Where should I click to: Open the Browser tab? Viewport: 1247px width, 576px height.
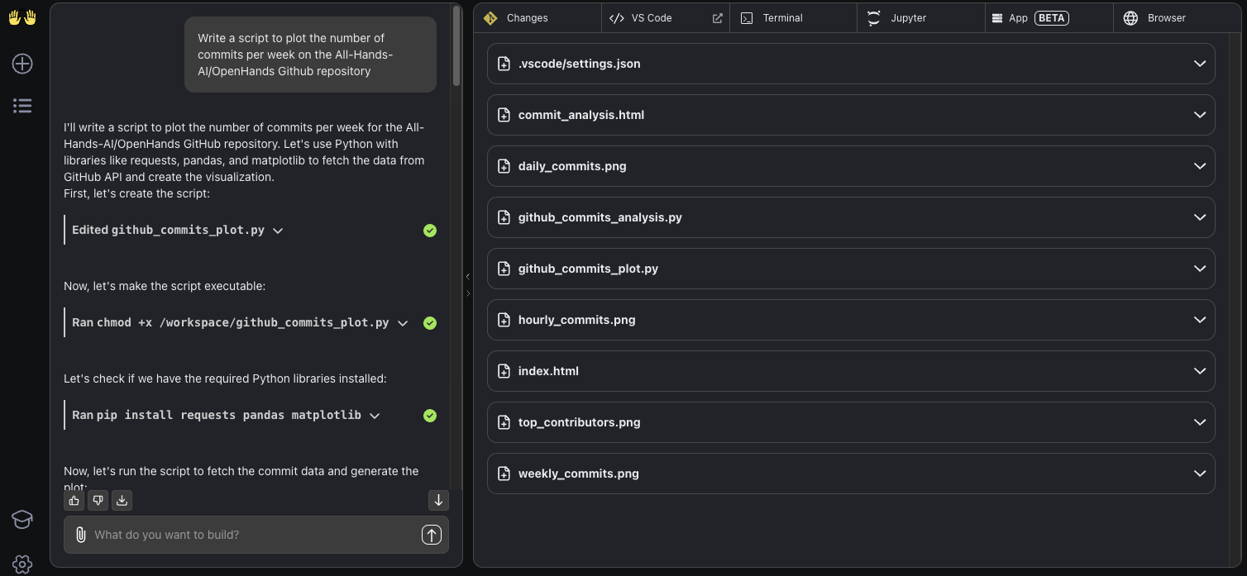tap(1166, 18)
